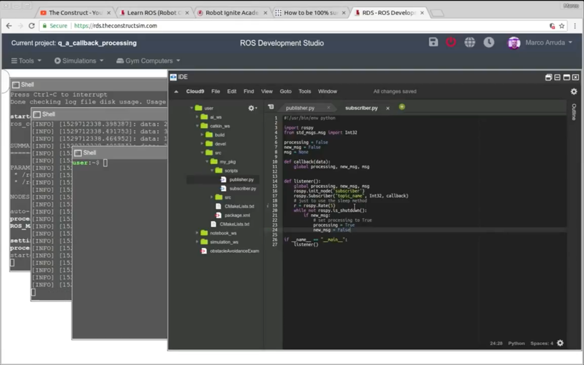The width and height of the screenshot is (584, 365).
Task: Click the red power shutdown icon
Action: tap(451, 43)
